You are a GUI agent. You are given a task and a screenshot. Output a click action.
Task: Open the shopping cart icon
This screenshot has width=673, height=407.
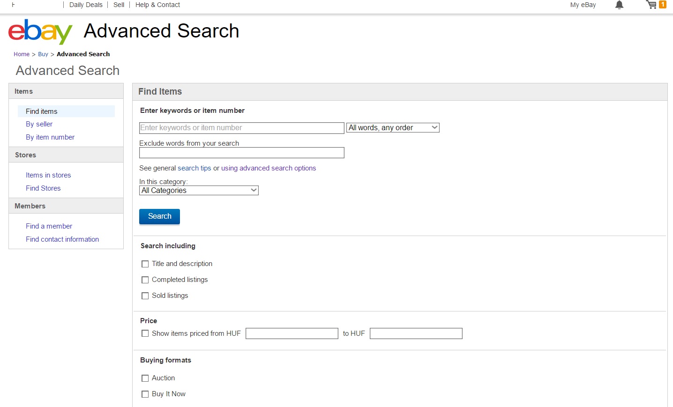click(651, 5)
